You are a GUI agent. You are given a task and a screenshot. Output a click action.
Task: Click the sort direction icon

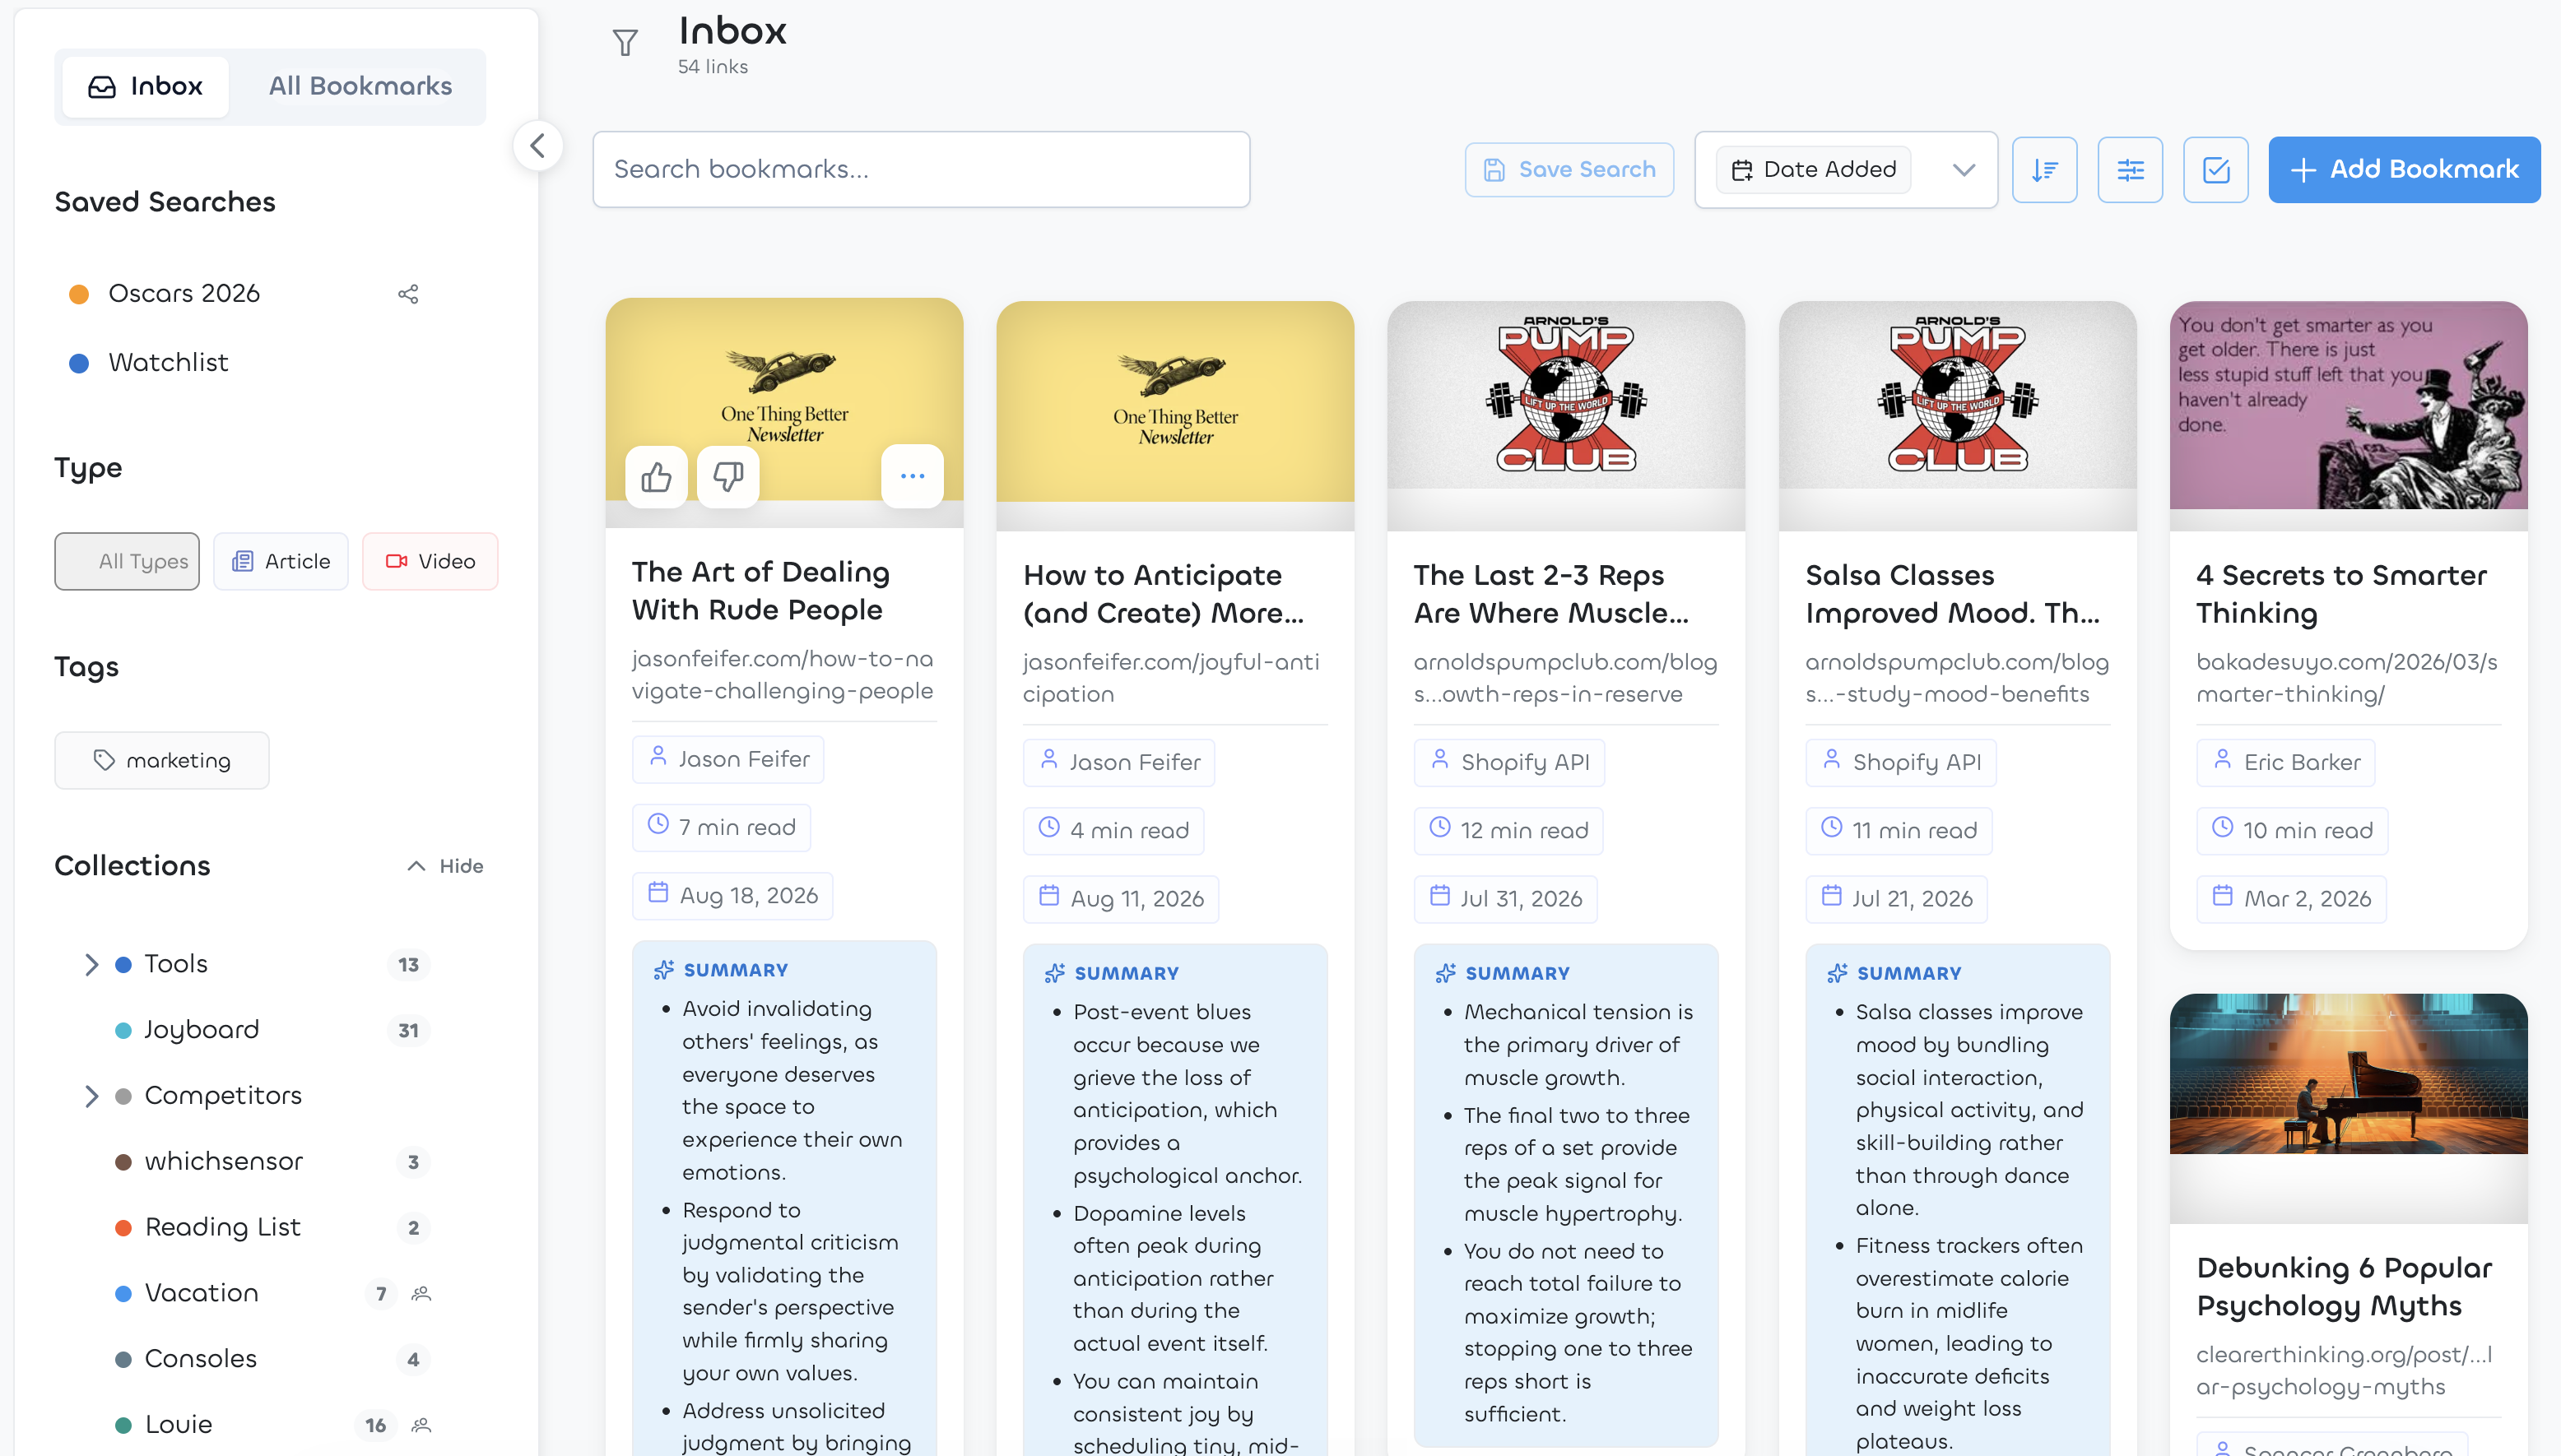(2044, 170)
